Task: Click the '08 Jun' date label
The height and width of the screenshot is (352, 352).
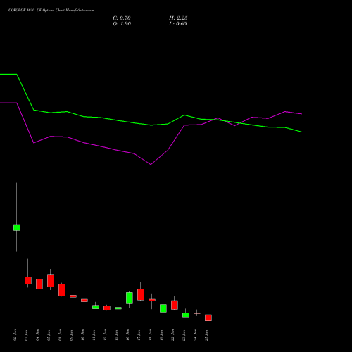Action: tap(61, 335)
